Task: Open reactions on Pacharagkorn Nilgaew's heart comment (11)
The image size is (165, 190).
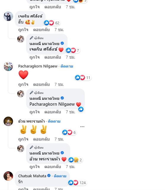Action: click(x=83, y=78)
